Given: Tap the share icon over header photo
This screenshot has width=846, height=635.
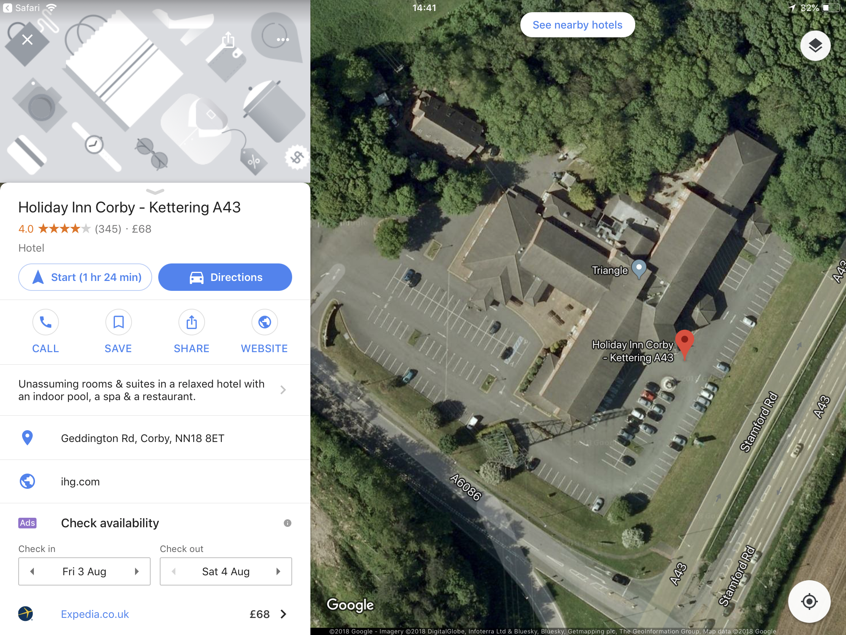Looking at the screenshot, I should click(x=228, y=40).
